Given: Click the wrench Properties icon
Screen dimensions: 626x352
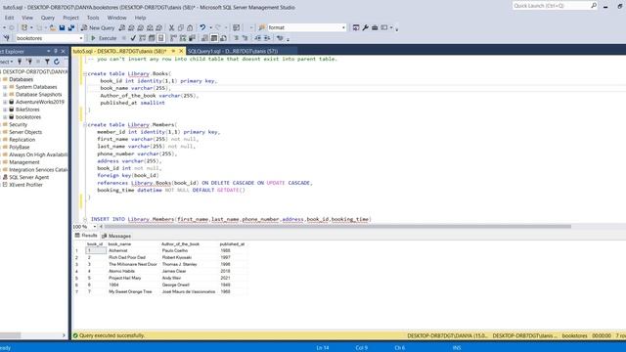Looking at the screenshot, I should point(365,27).
